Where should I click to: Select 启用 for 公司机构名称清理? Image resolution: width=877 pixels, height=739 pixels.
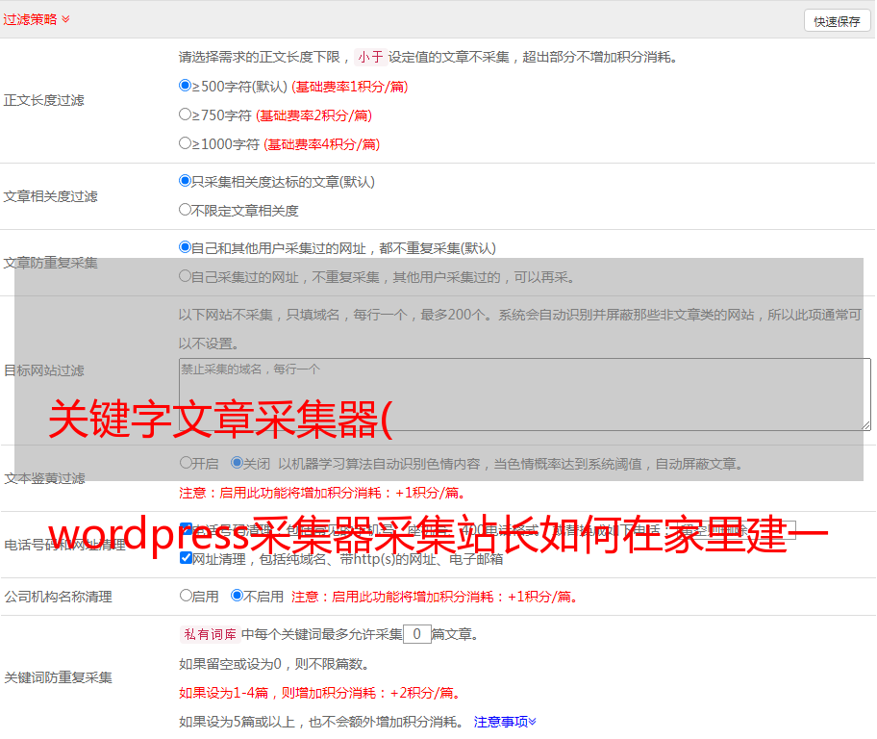[187, 596]
